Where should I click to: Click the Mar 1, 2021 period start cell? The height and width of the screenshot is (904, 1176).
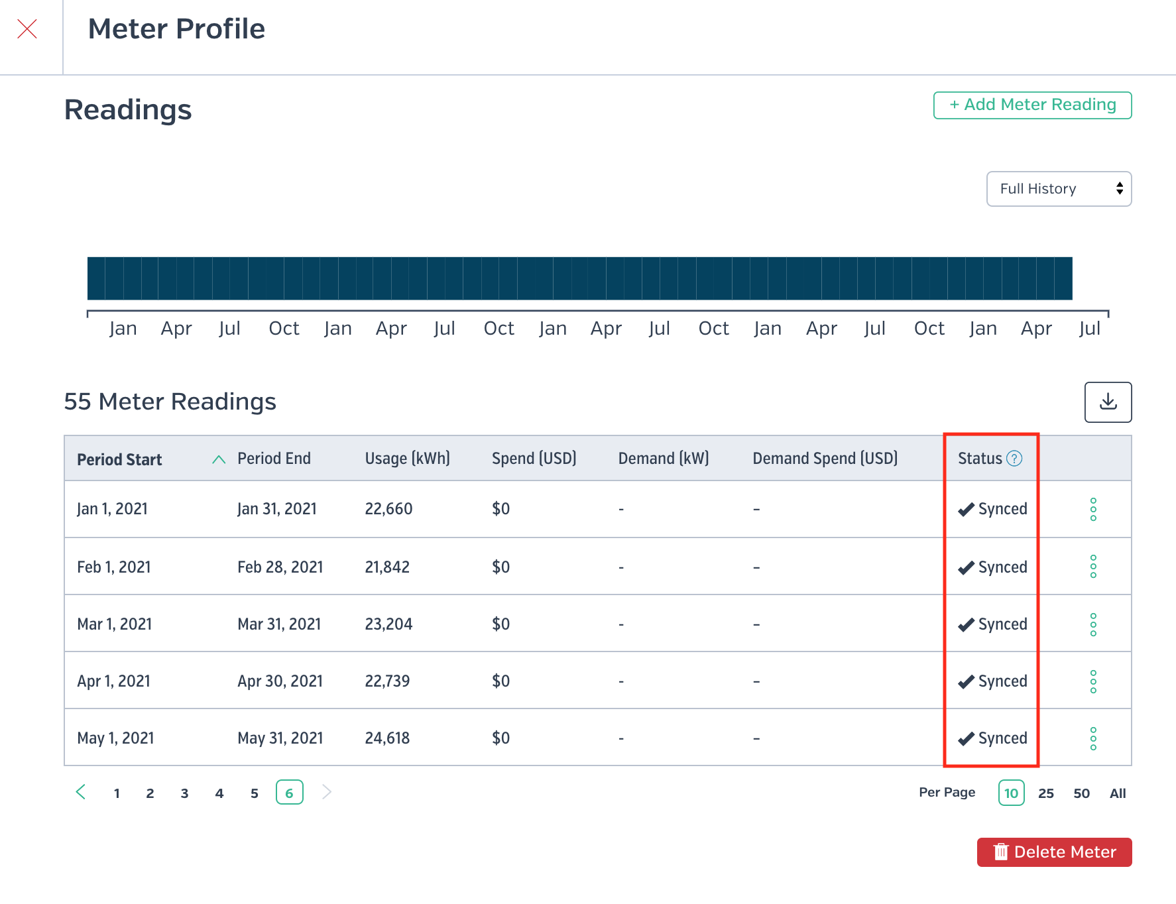coord(115,624)
